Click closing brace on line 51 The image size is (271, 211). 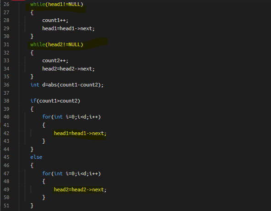(x=32, y=206)
